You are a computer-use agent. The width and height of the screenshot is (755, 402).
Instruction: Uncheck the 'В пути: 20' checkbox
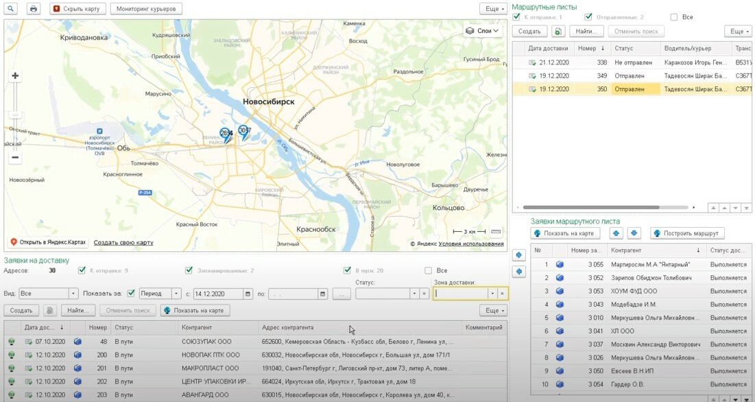click(348, 270)
